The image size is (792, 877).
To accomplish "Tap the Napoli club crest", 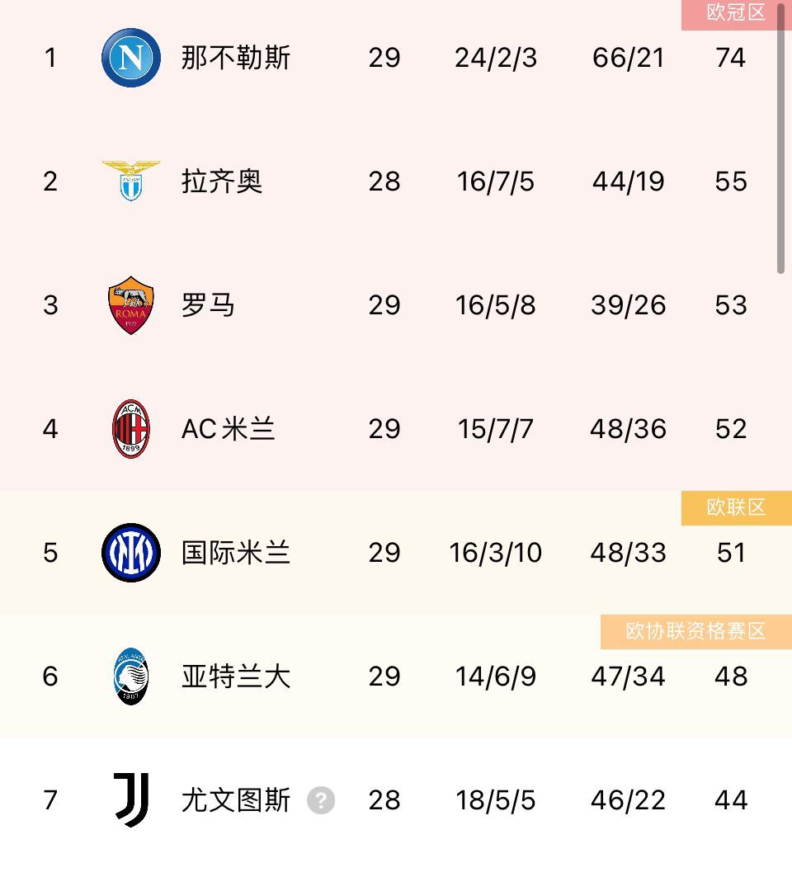I will click(131, 58).
